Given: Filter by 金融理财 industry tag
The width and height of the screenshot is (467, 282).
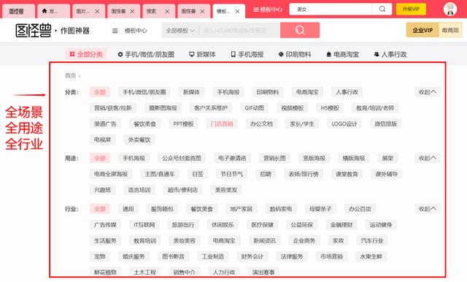Looking at the screenshot, I should 341,224.
